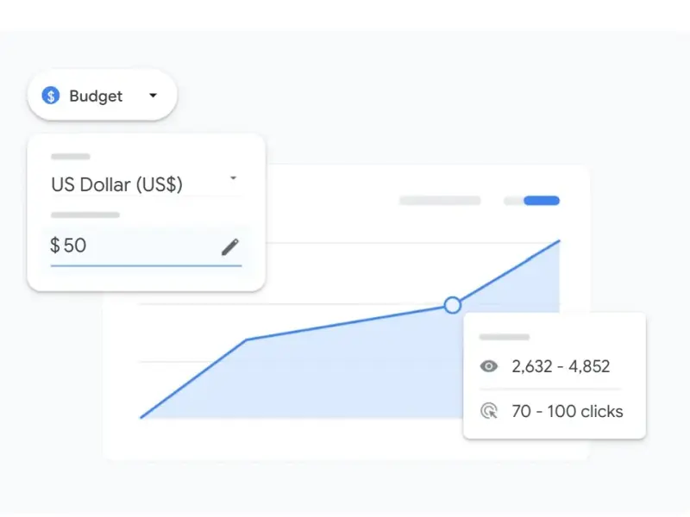Toggle the blue pill switch above chart

tap(541, 201)
